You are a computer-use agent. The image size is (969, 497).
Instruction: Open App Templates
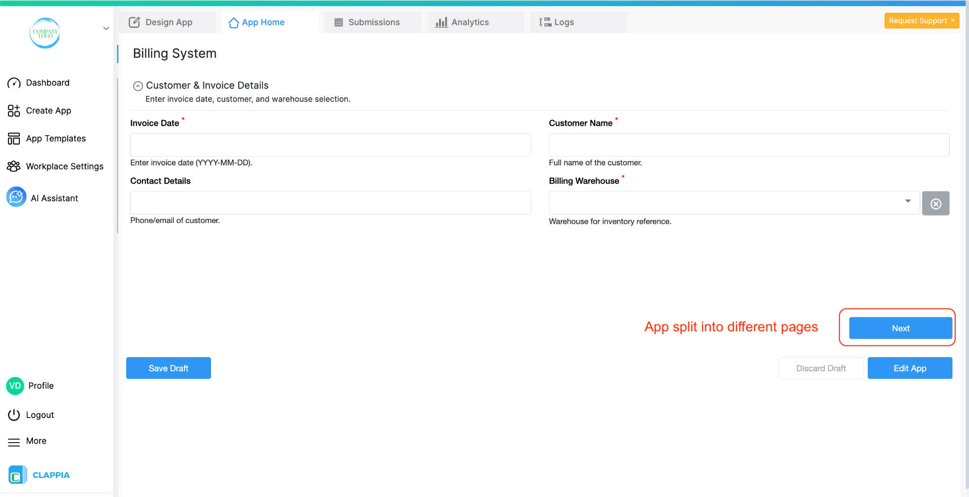pyautogui.click(x=55, y=138)
